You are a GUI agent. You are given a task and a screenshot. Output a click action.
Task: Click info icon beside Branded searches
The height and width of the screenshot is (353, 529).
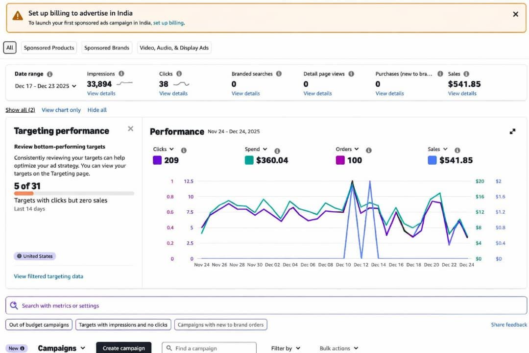pyautogui.click(x=279, y=74)
